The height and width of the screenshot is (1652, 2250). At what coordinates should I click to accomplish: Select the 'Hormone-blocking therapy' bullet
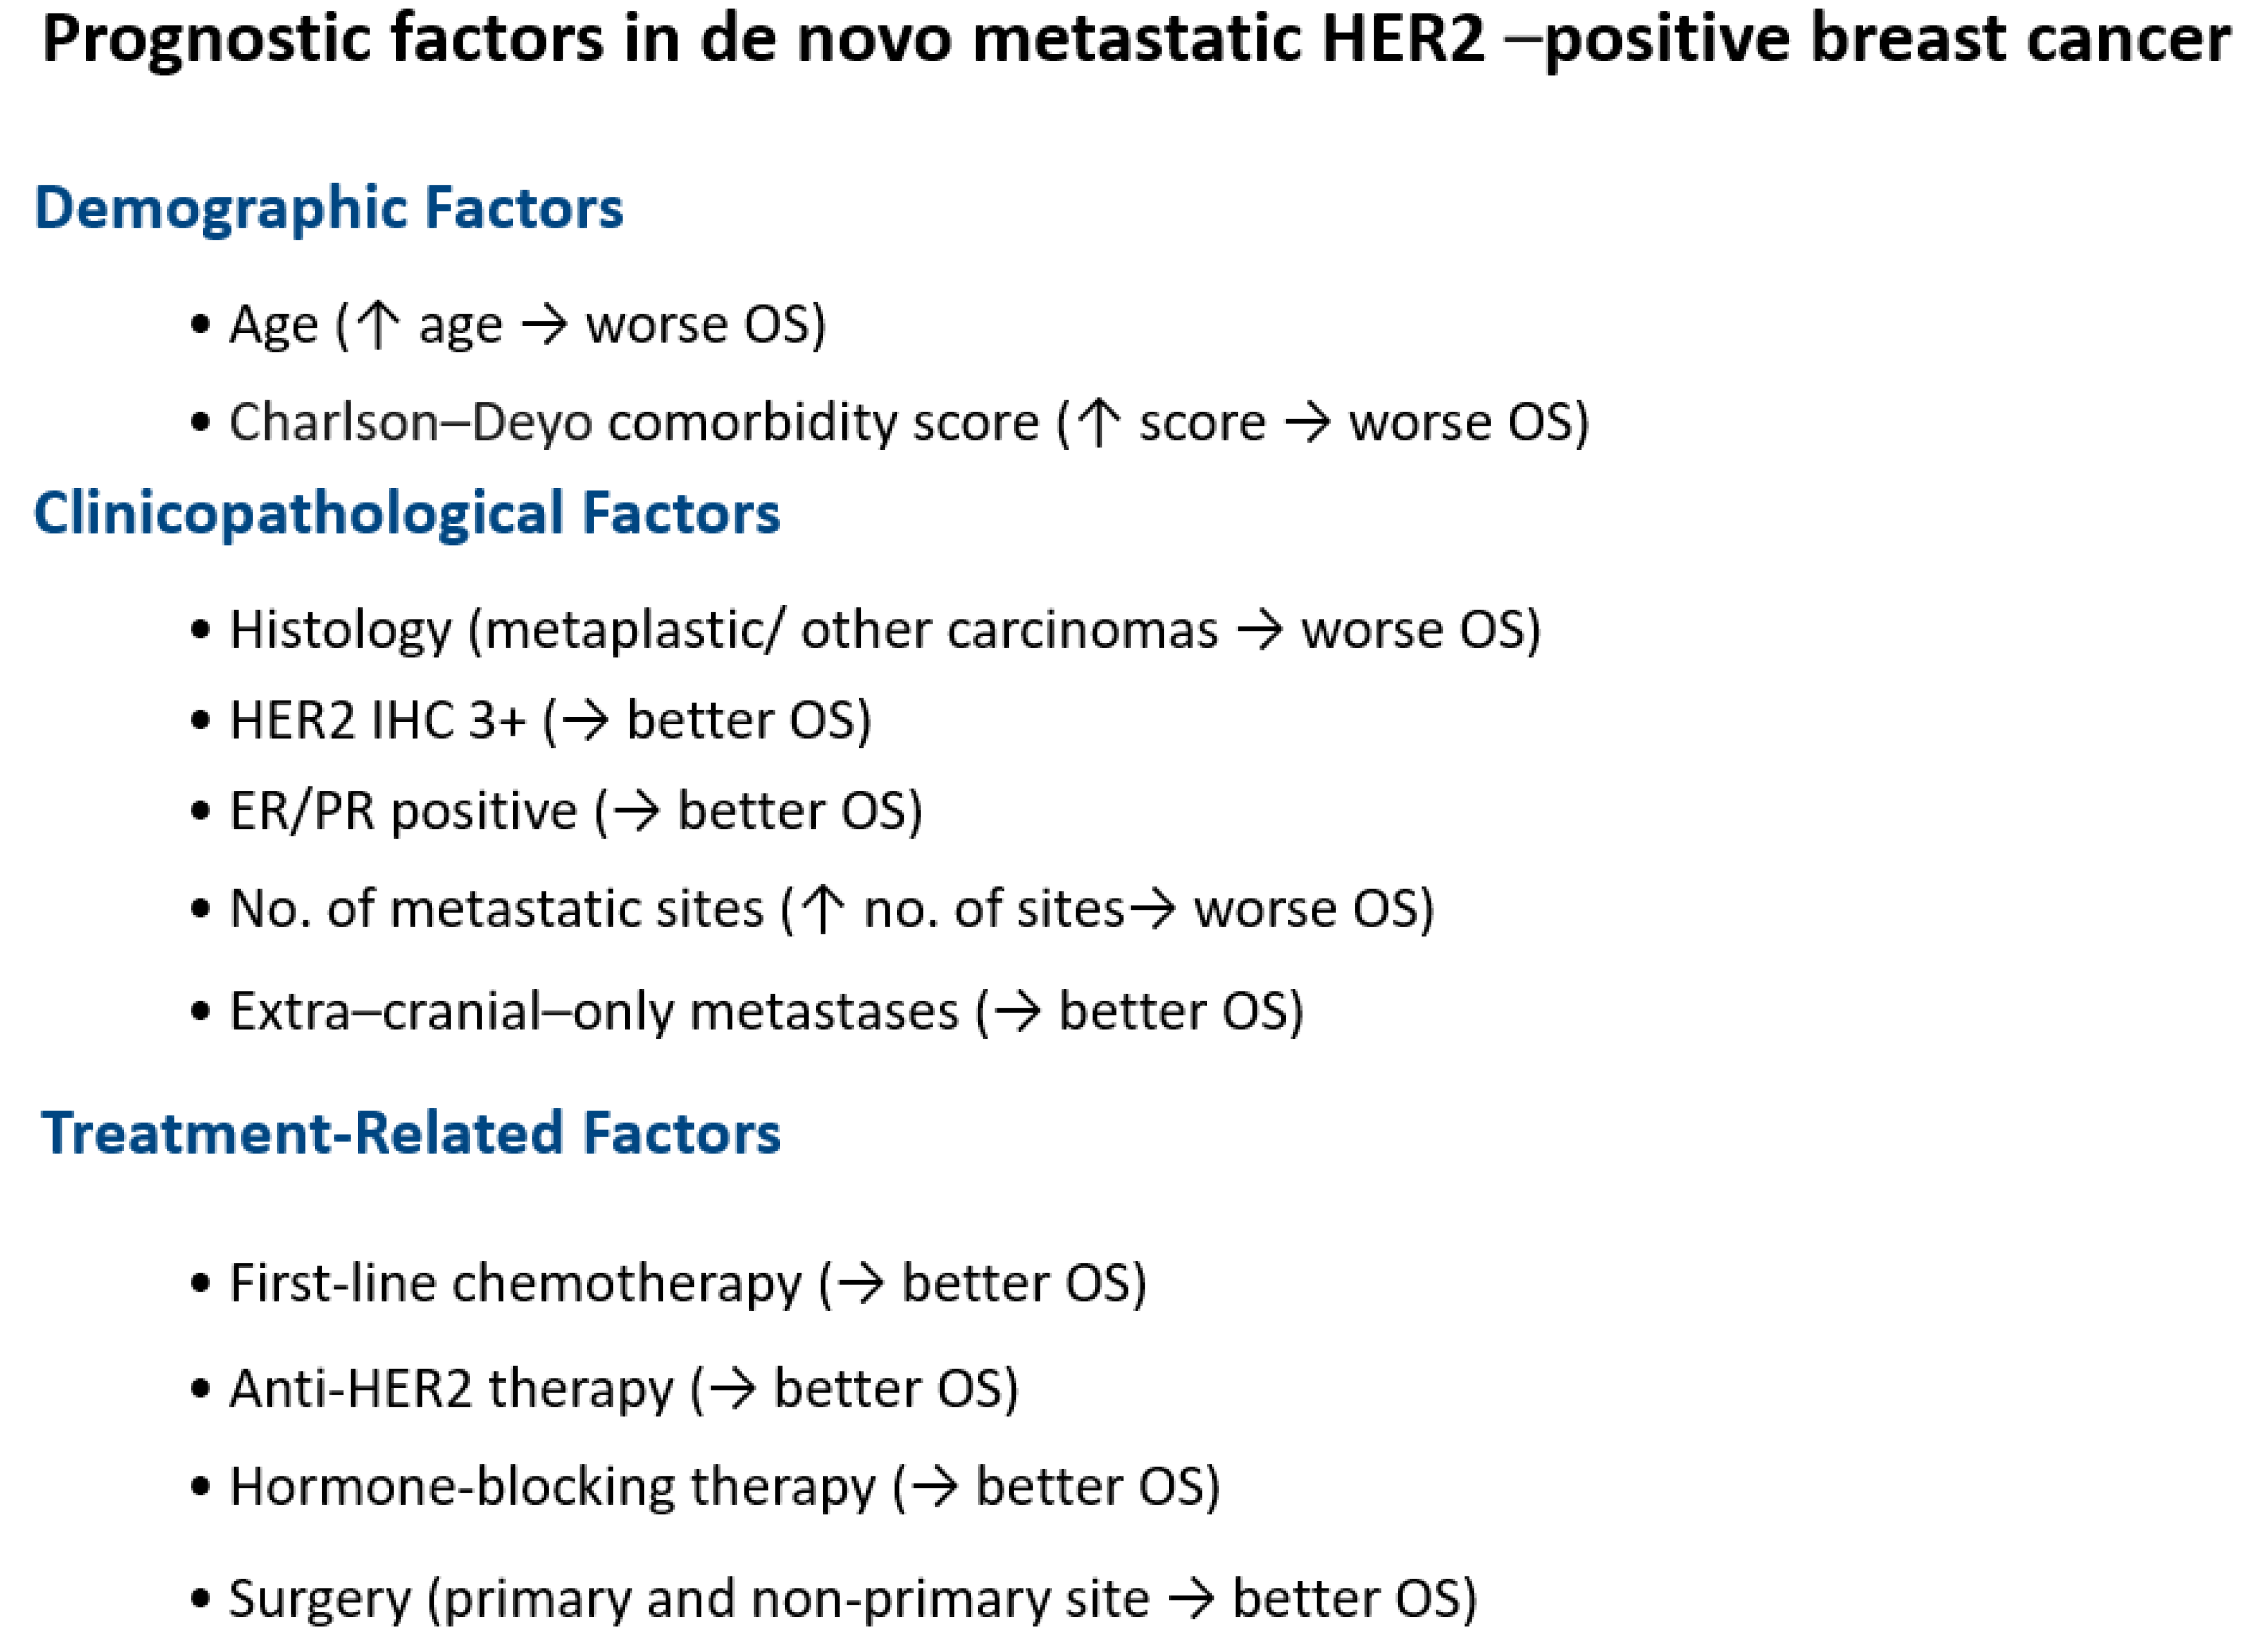[724, 1486]
